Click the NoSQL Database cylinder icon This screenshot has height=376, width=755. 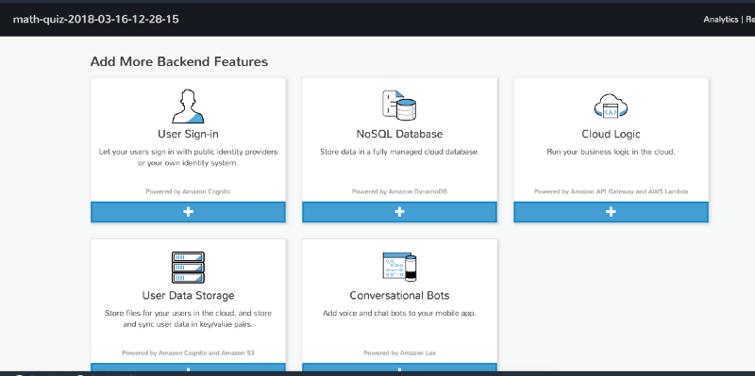[399, 106]
